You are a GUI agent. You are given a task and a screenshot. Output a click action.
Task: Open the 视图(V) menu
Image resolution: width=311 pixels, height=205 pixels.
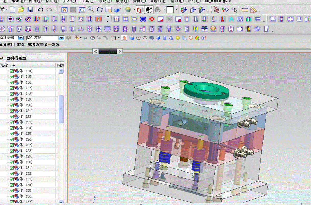pos(35,1)
